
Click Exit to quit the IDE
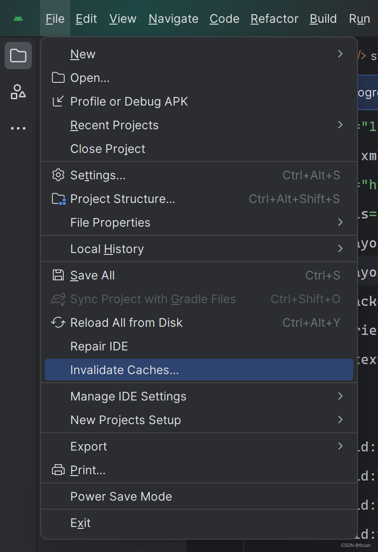81,523
